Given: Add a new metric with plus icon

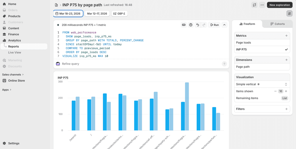Looking at the screenshot, I should [x=286, y=36].
